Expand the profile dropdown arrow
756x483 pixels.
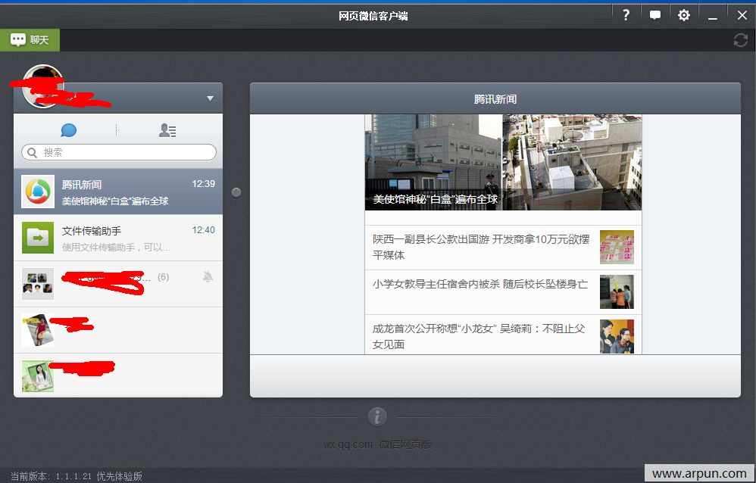pos(210,98)
